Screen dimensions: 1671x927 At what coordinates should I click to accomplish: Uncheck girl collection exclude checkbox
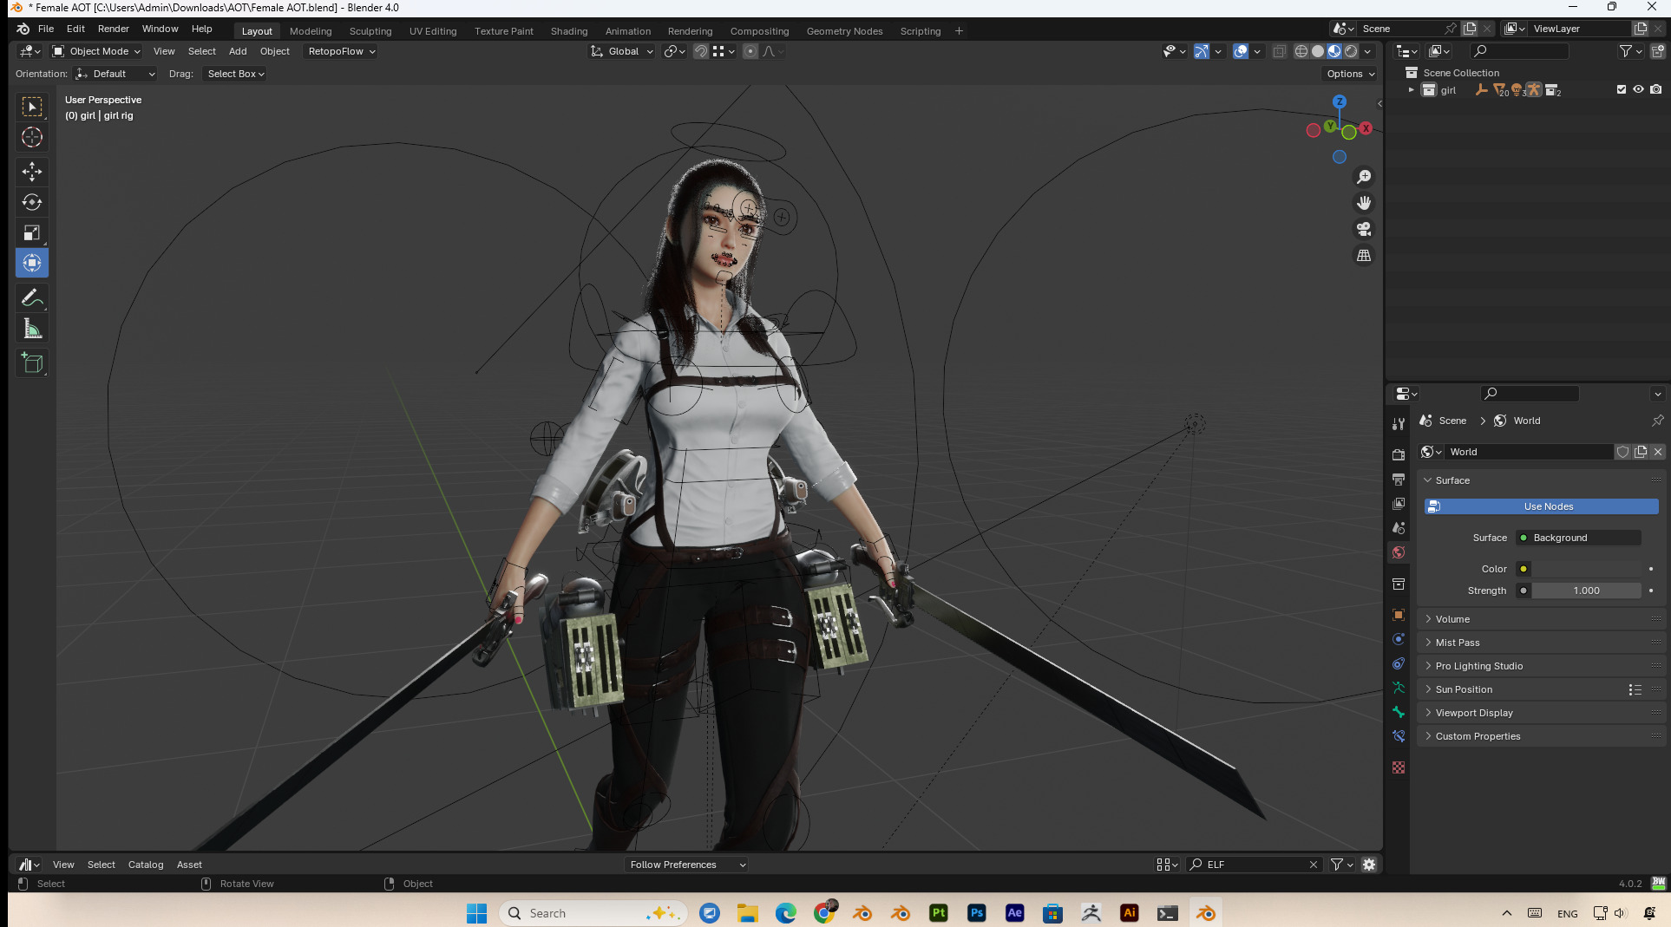[1622, 89]
